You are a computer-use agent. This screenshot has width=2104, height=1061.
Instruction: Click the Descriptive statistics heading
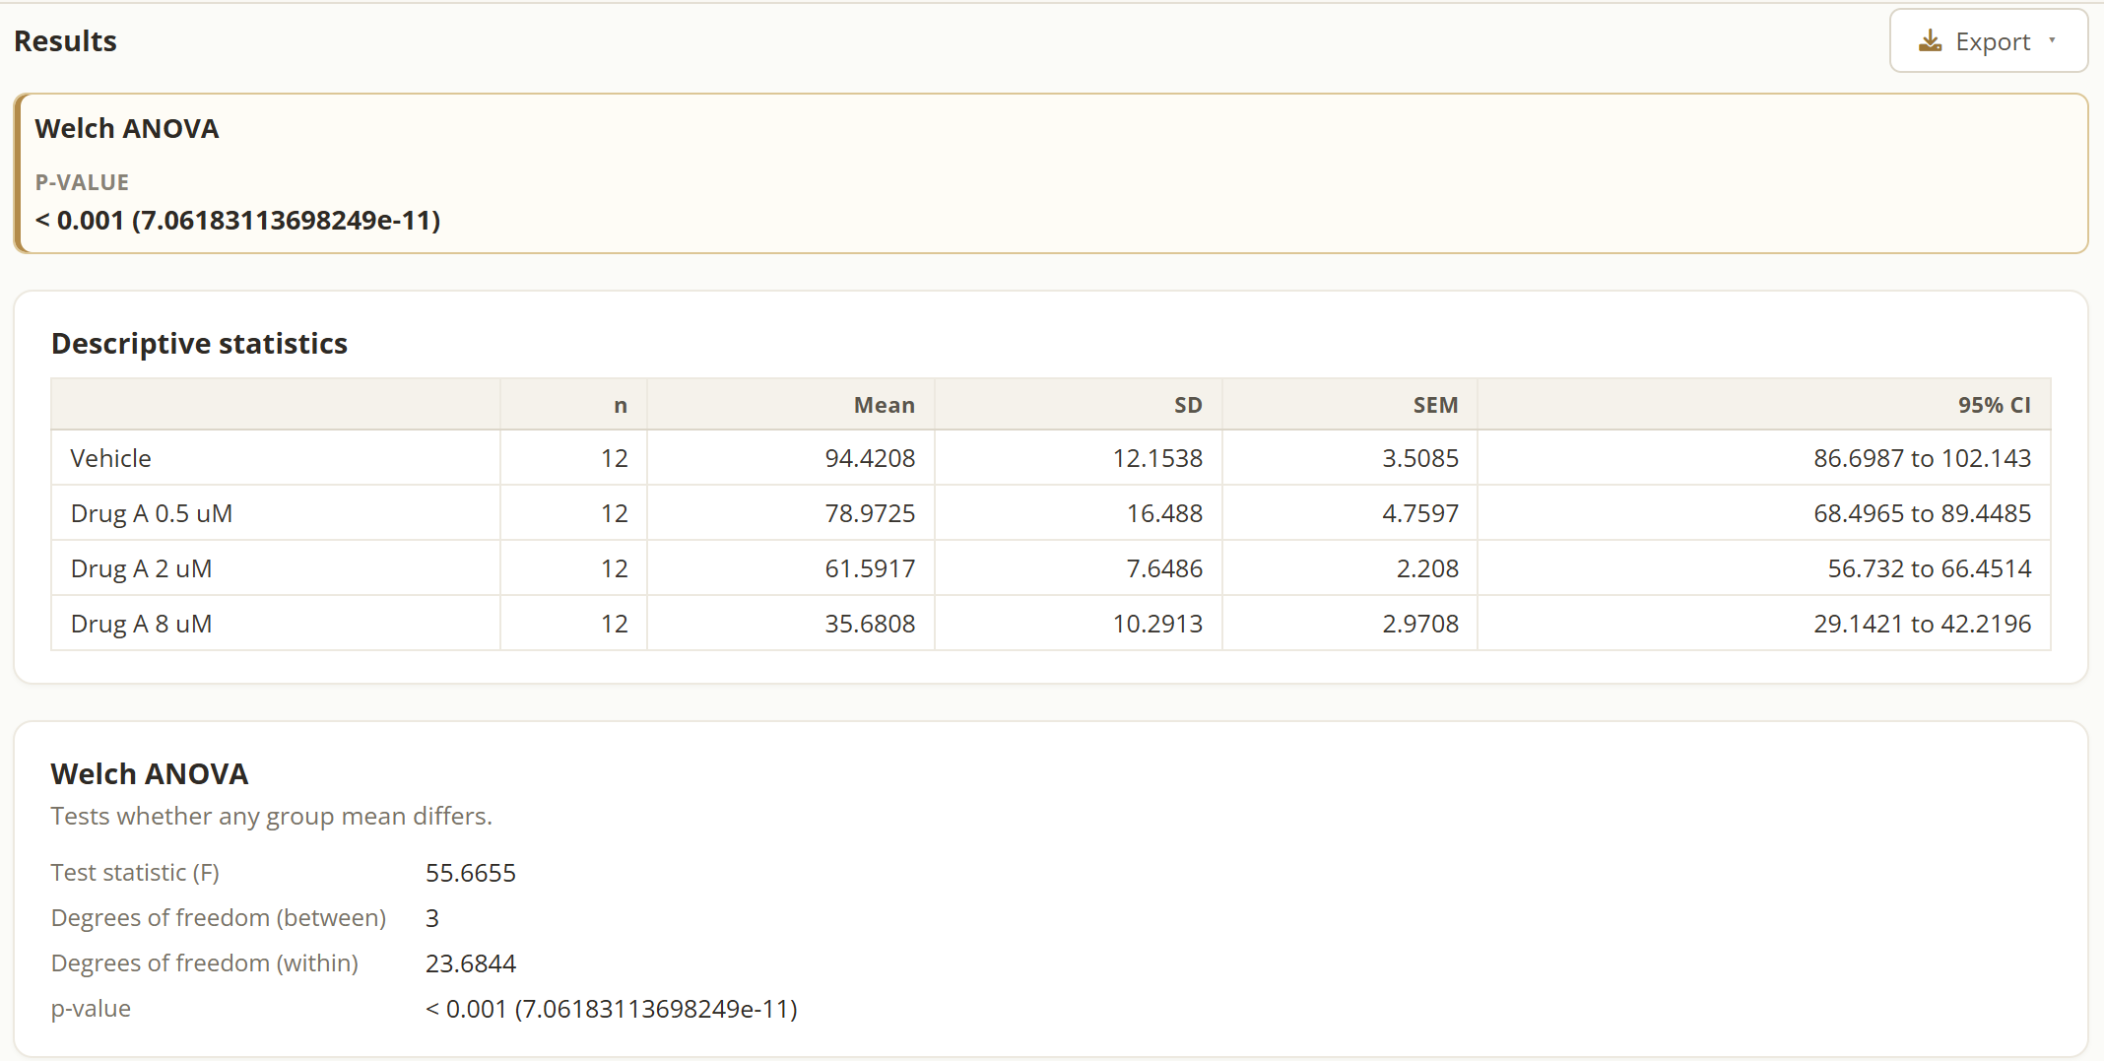199,344
